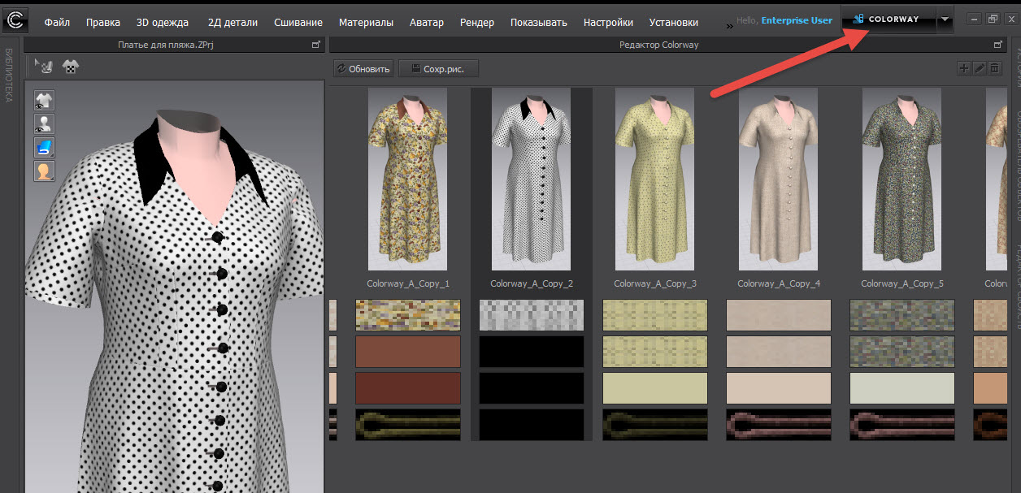Click the delete colorway trash icon
Viewport: 1021px width, 493px height.
(x=995, y=69)
